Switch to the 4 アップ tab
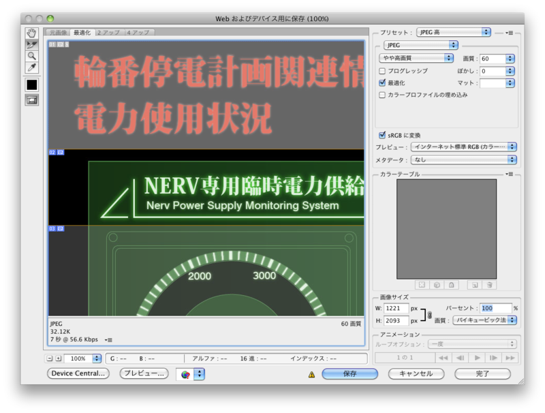Image resolution: width=545 pixels, height=413 pixels. pyautogui.click(x=138, y=32)
